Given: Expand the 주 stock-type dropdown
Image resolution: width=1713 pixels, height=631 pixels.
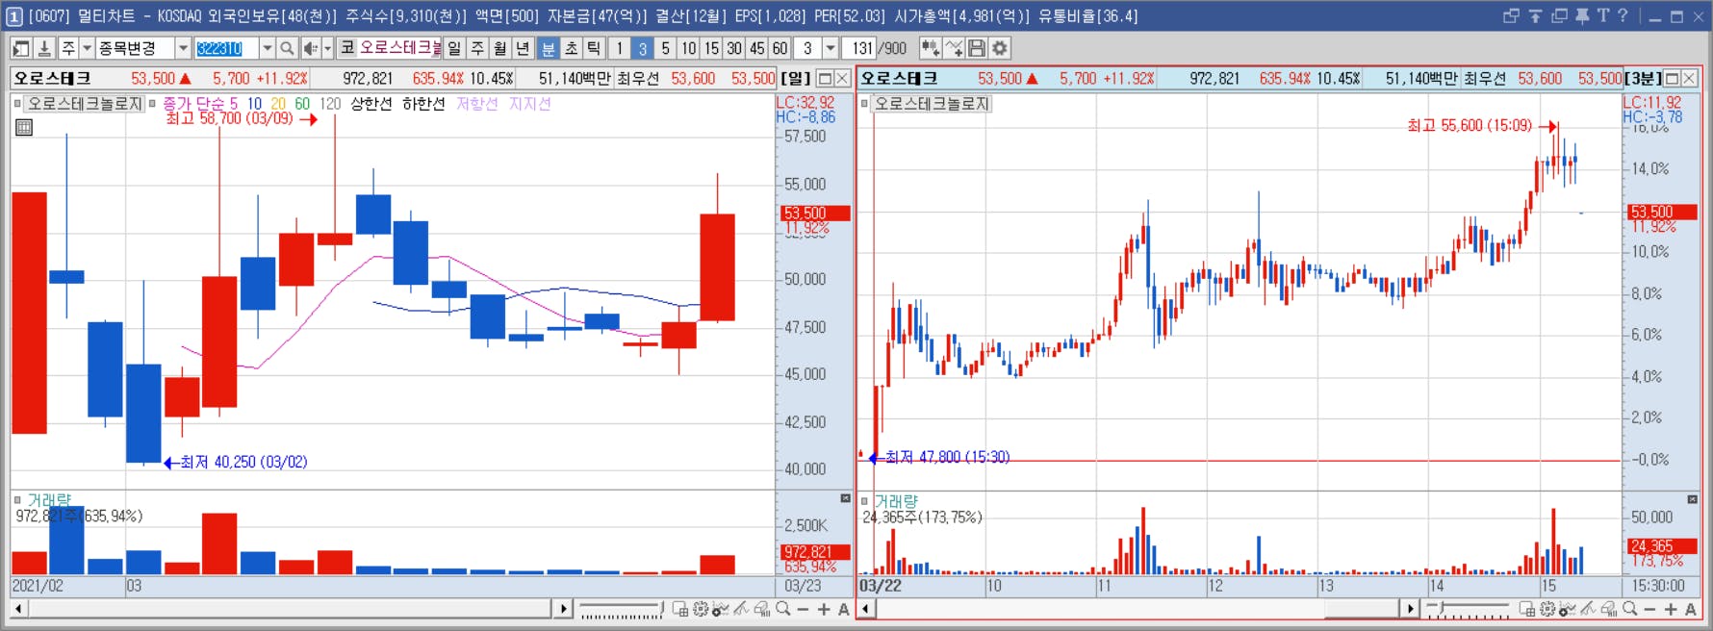Looking at the screenshot, I should coord(87,48).
